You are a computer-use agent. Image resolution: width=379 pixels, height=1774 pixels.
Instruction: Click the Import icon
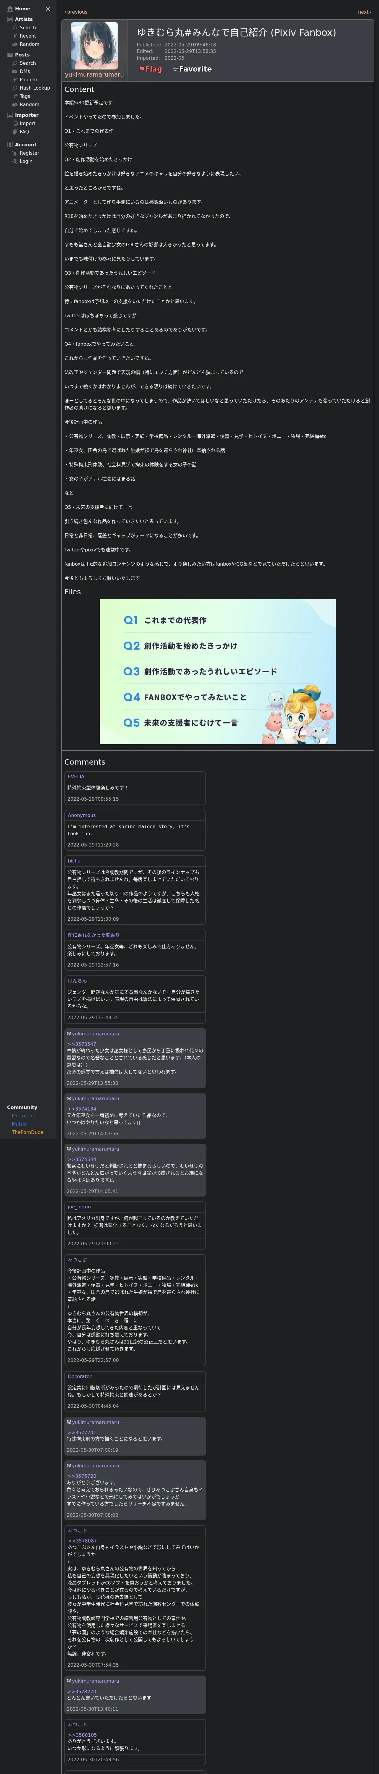click(x=14, y=124)
